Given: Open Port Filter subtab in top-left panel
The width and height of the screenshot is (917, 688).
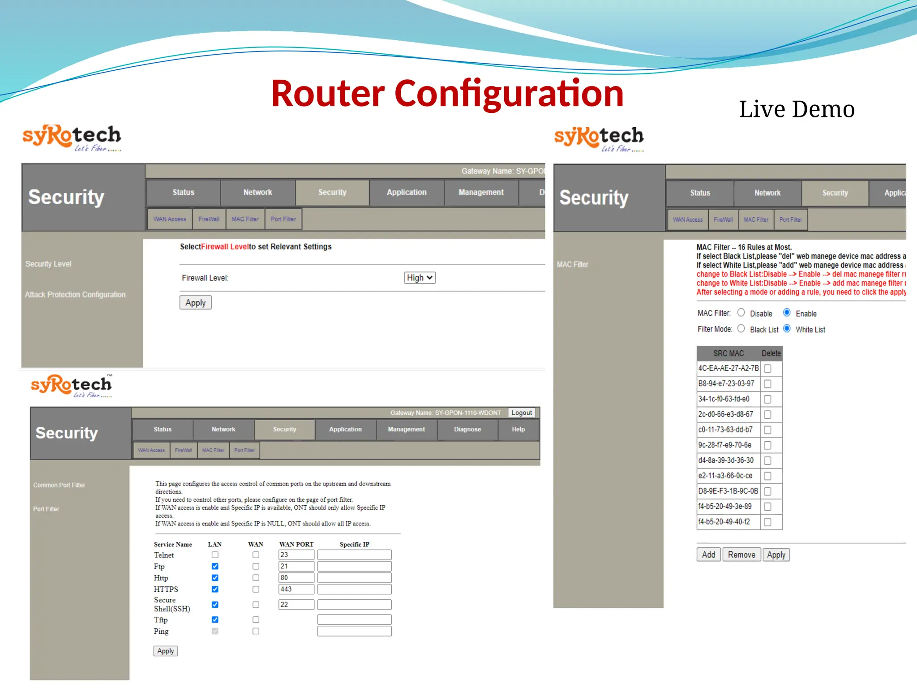Looking at the screenshot, I should click(x=283, y=219).
